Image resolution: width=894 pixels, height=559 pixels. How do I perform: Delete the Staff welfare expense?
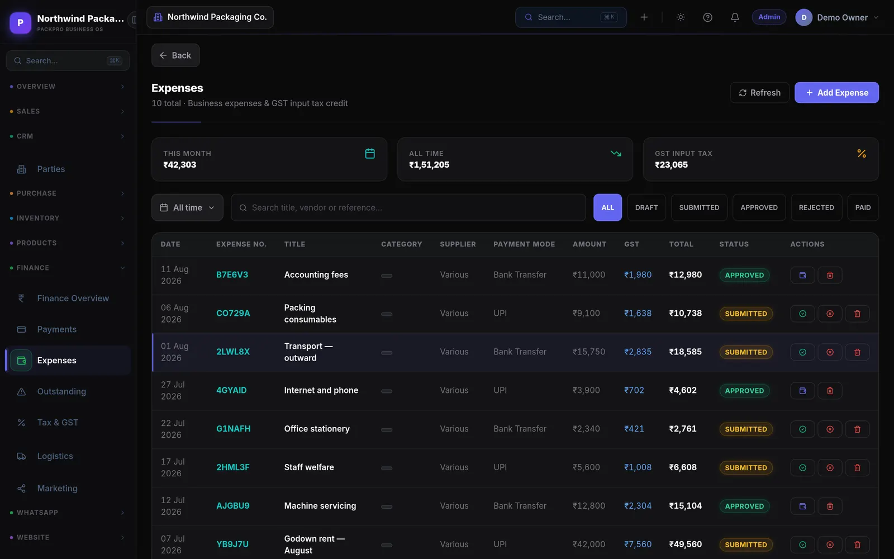point(857,468)
